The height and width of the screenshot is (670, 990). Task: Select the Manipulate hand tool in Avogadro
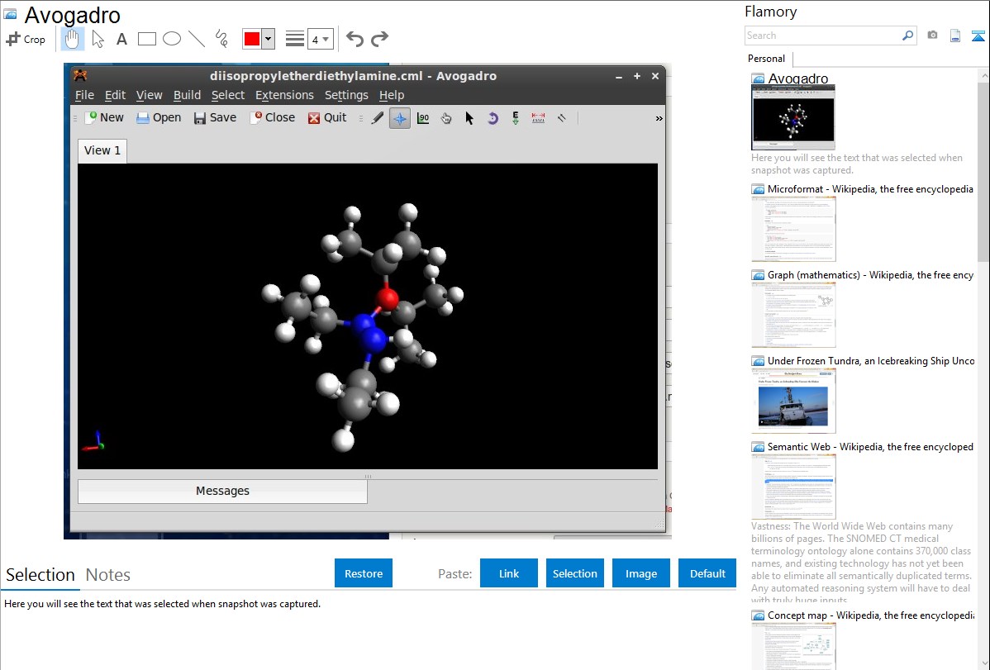click(446, 117)
